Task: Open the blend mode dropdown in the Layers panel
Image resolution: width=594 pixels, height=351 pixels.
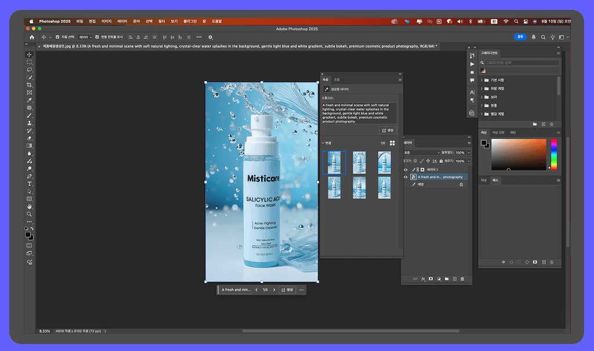Action: (422, 153)
